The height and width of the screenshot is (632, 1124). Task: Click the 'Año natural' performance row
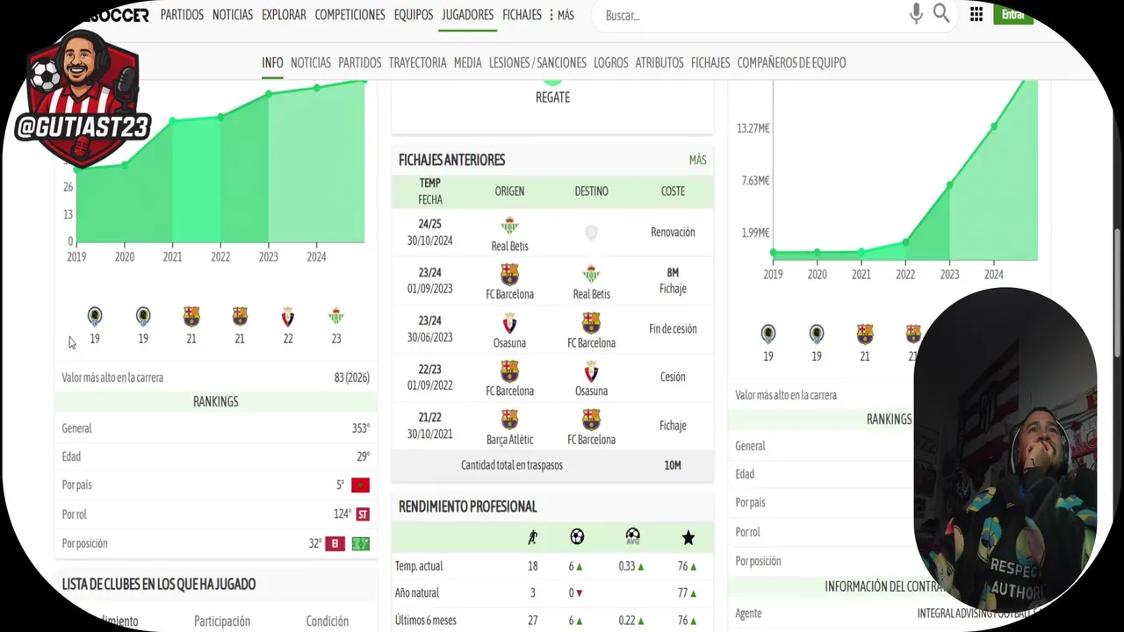(x=552, y=592)
